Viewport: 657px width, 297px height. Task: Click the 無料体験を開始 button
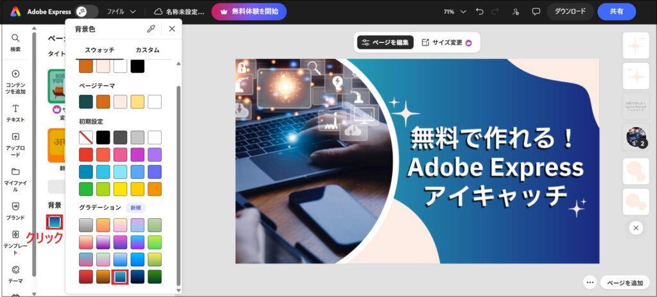click(249, 12)
